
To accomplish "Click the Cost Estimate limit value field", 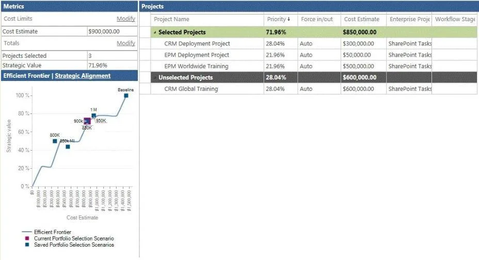I will click(x=112, y=31).
